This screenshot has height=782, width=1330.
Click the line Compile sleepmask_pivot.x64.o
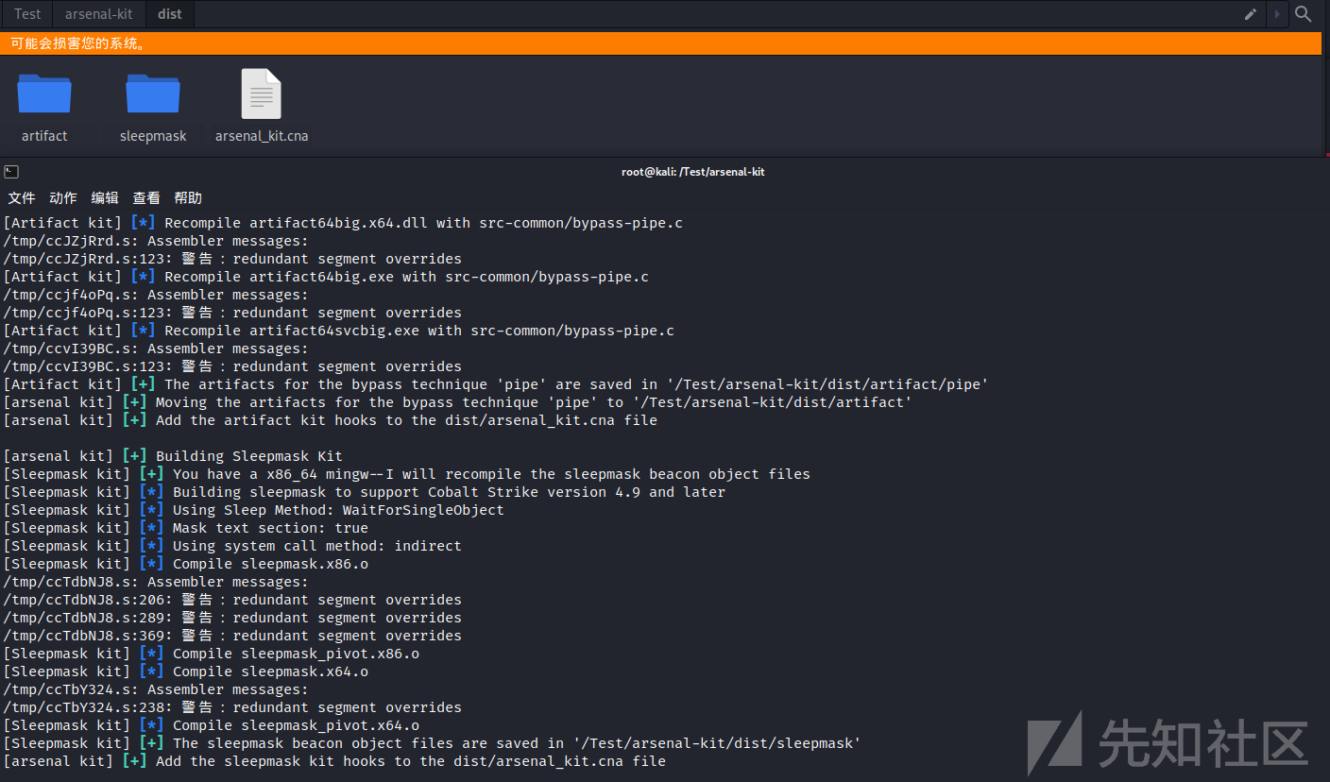click(212, 725)
